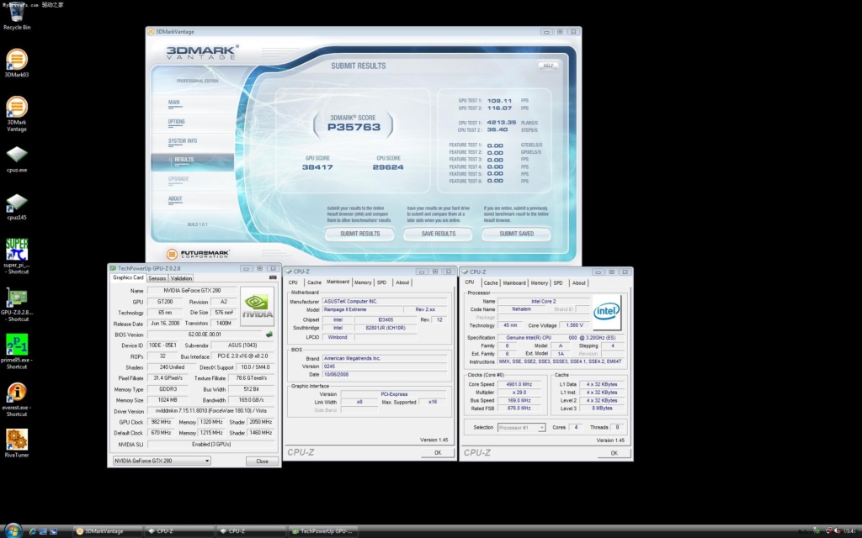Viewport: 862px width, 538px height.
Task: Select UPGRADE in 3DMark Vantage sidebar
Action: coord(178,179)
